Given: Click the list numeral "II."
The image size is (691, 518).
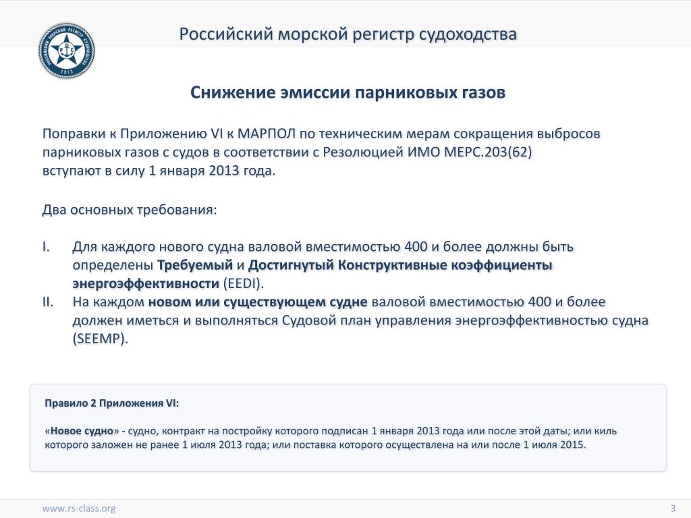Looking at the screenshot, I should tap(48, 301).
